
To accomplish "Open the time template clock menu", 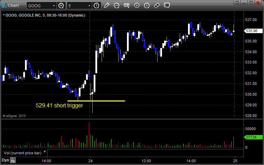I will [97, 6].
